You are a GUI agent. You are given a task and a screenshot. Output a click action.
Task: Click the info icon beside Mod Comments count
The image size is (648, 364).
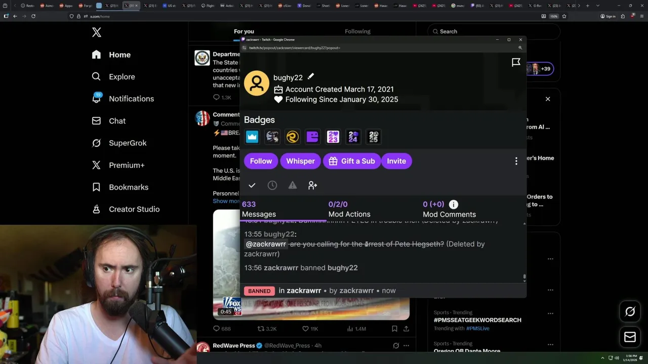coord(454,204)
